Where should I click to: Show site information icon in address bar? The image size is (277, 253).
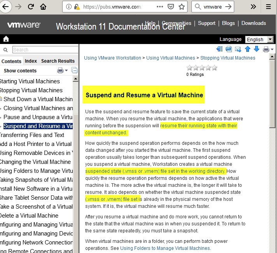[69, 7]
